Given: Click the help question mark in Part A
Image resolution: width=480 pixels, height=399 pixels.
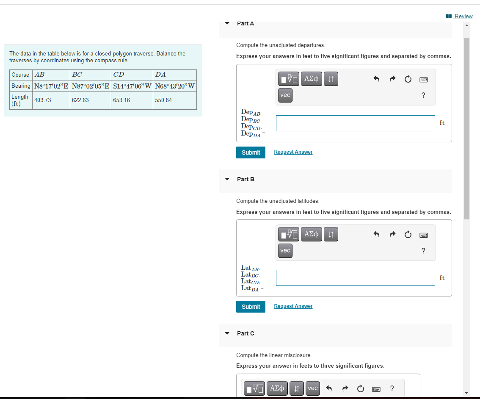Looking at the screenshot, I should coord(423,95).
